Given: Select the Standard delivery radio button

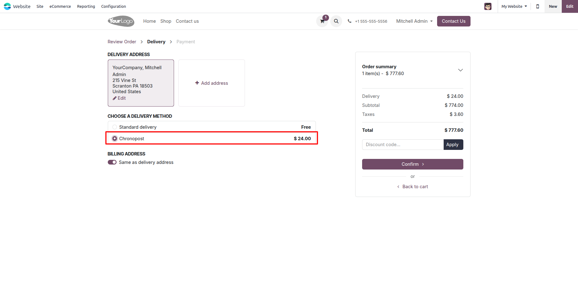Looking at the screenshot, I should (115, 127).
